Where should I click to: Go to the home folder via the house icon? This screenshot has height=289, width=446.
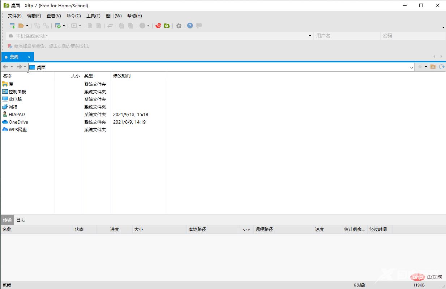(x=433, y=67)
